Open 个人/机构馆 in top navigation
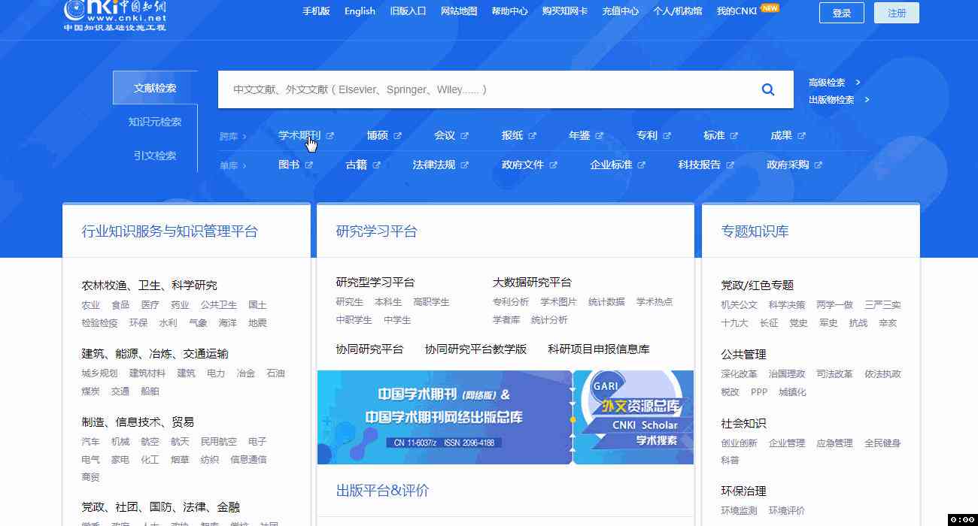 tap(678, 11)
